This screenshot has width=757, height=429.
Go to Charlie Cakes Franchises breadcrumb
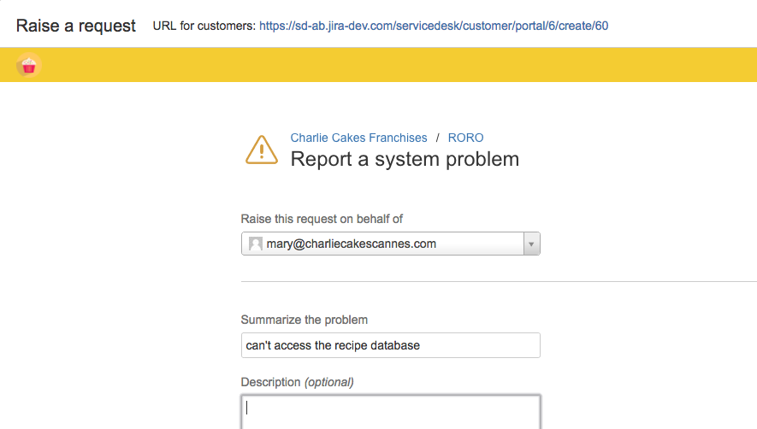358,138
